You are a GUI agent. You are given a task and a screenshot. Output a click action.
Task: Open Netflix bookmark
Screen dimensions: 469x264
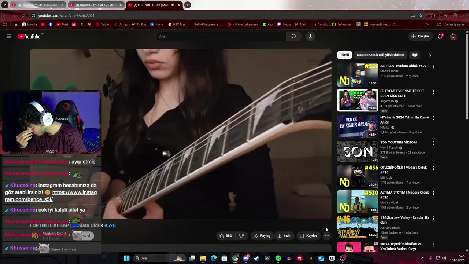[103, 25]
